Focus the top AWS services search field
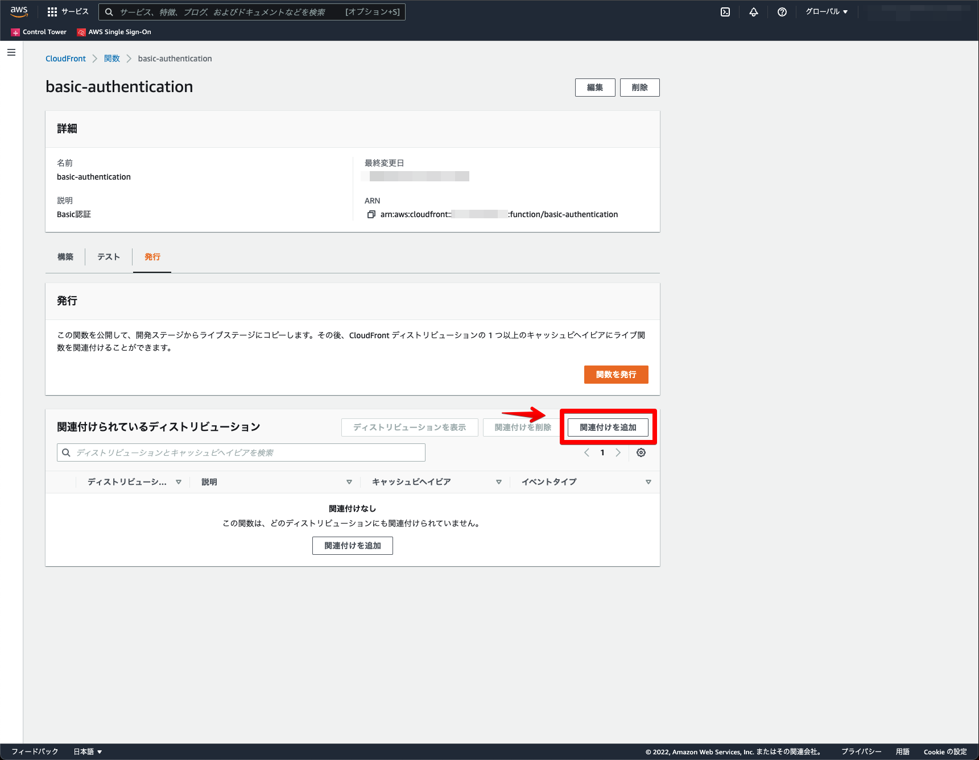 [252, 12]
